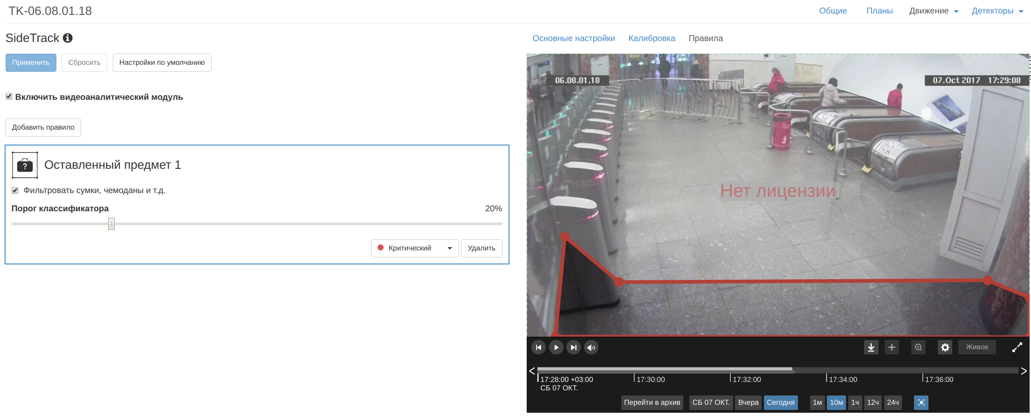Click the download video icon
Image resolution: width=1031 pixels, height=416 pixels.
(x=871, y=347)
